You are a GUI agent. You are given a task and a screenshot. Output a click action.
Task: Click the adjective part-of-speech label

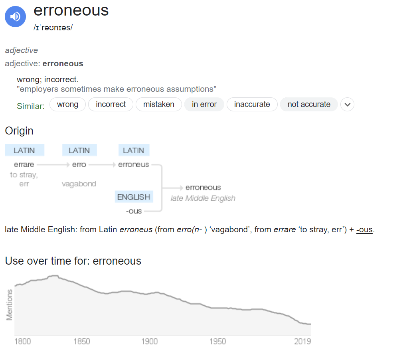pyautogui.click(x=21, y=50)
